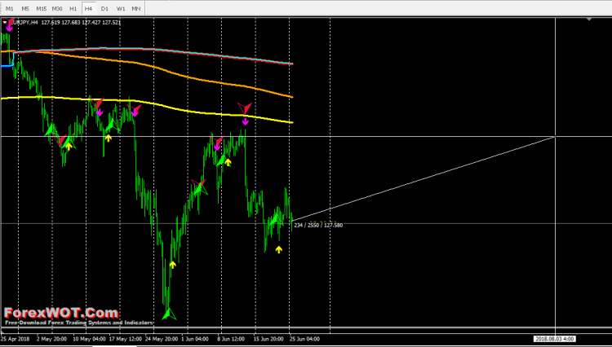Viewport: 612px width, 347px height.
Task: Change timeframe to D1 daily
Action: point(104,8)
